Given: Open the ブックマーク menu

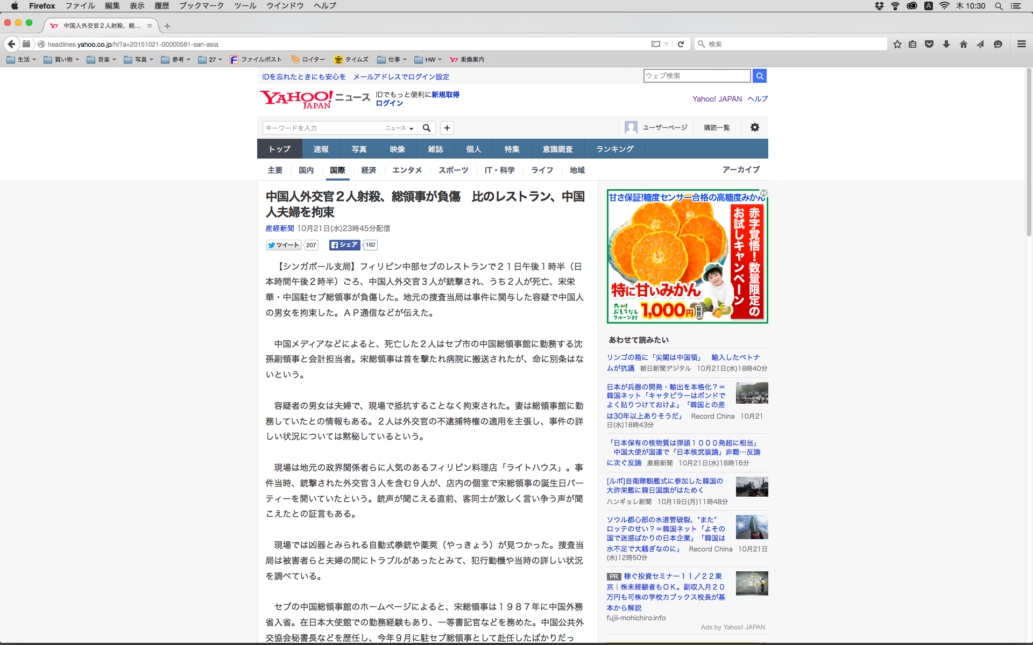Looking at the screenshot, I should tap(201, 6).
